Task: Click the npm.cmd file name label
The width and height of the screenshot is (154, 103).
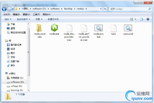Action: point(128,34)
